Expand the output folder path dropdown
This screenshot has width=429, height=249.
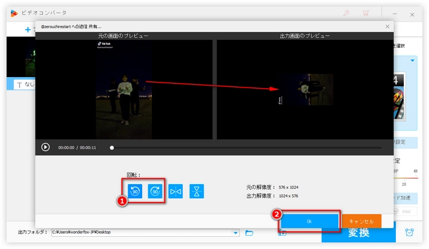(236, 232)
